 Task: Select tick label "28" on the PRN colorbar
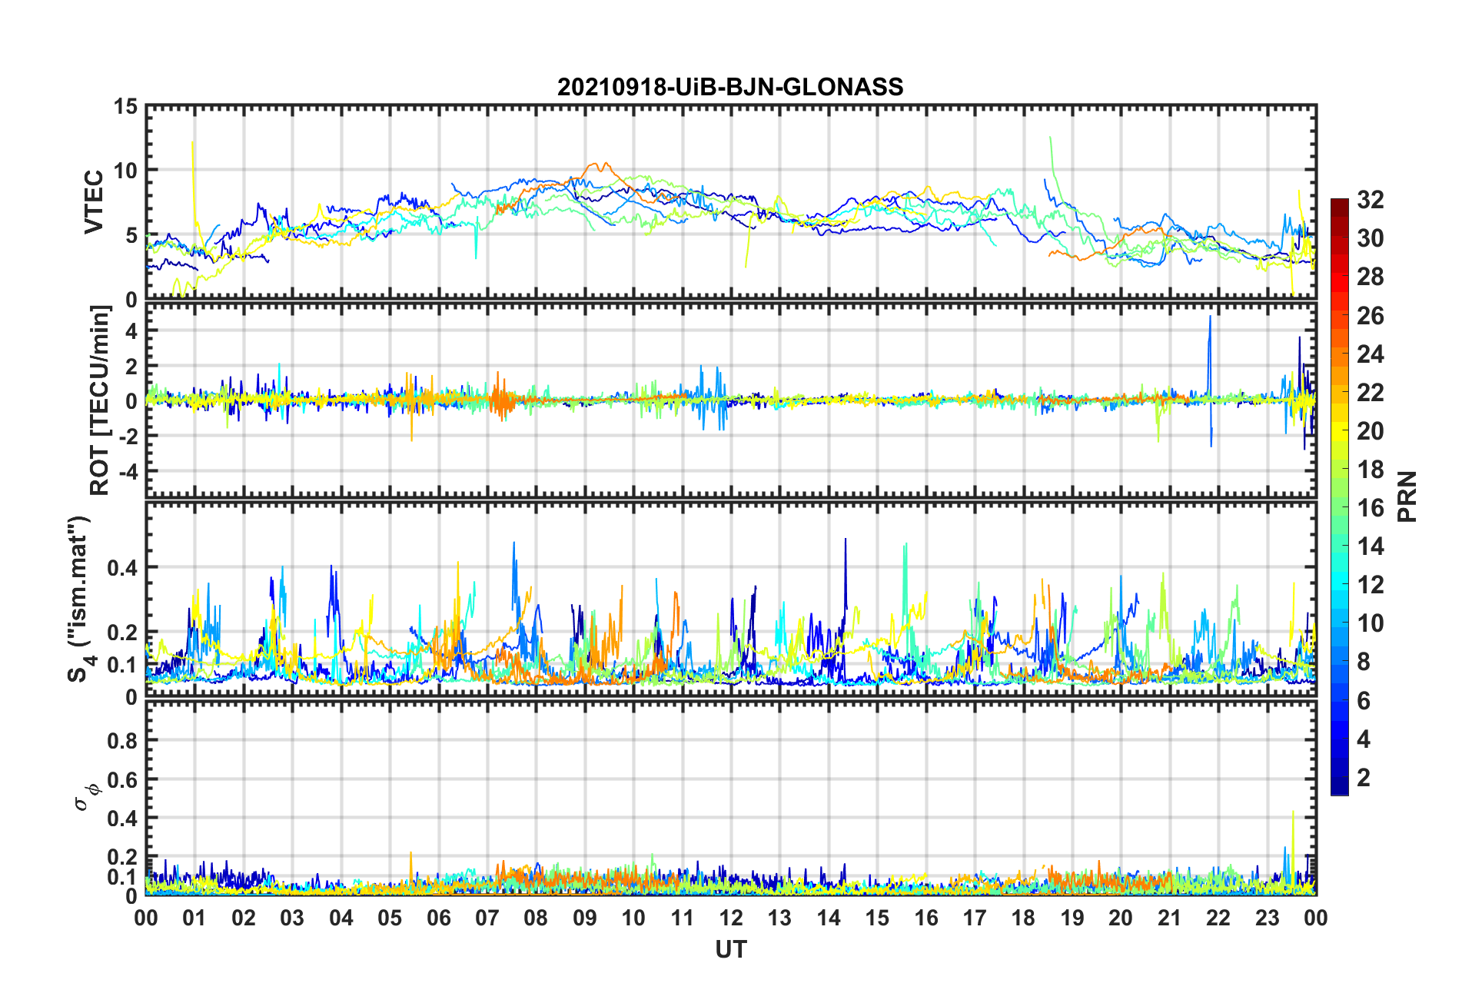click(1371, 277)
